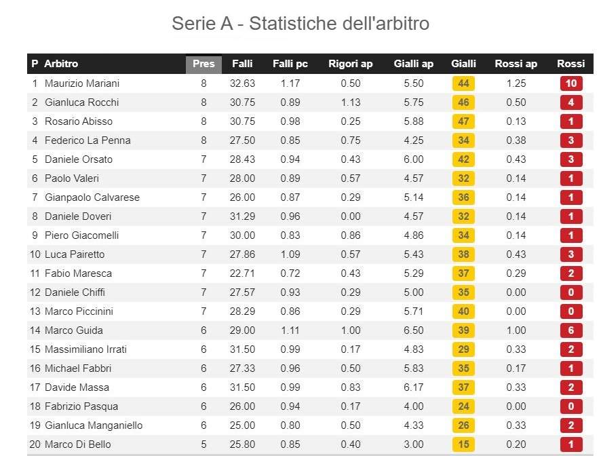The image size is (601, 456).
Task: Click Abisso's yellow card badge 47
Action: pos(463,121)
